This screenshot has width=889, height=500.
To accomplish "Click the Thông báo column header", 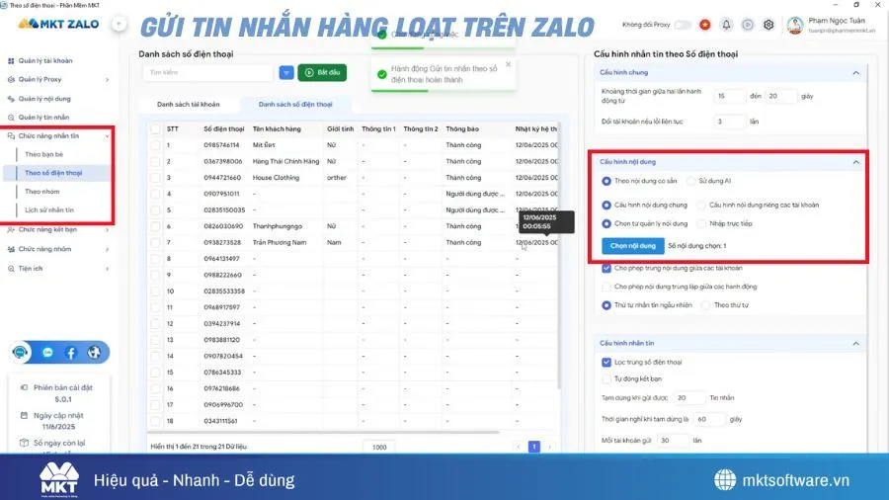I will (462, 129).
